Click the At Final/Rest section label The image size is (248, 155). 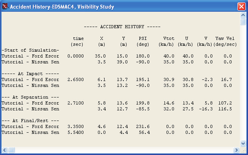30,121
